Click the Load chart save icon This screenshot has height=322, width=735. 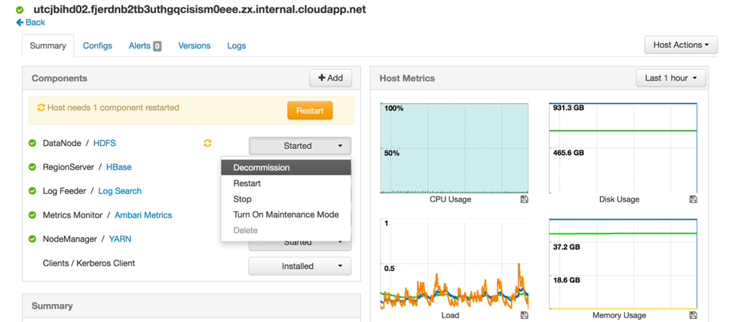(x=525, y=315)
